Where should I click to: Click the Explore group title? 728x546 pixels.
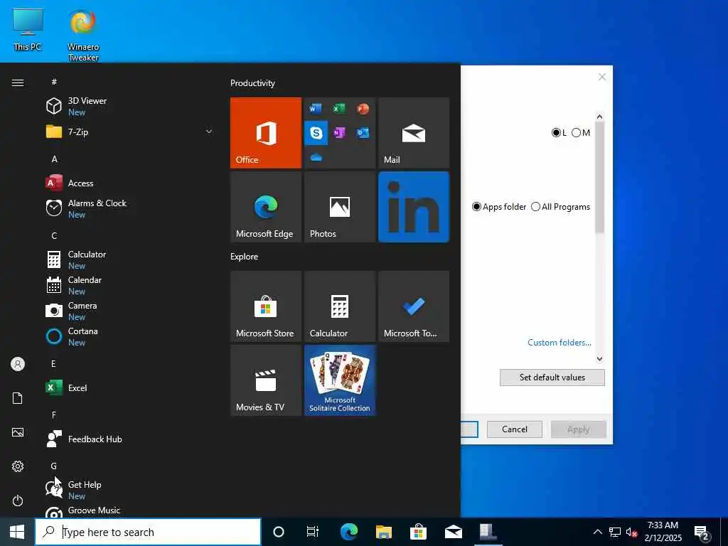click(245, 256)
